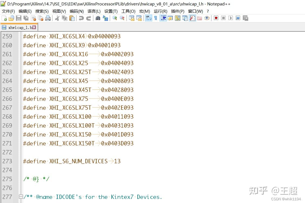
Task: Select the xhwicap_l.h document tab
Action: [x=19, y=27]
